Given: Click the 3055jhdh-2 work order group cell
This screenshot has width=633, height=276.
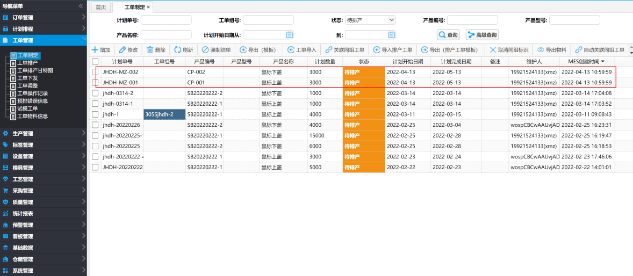Looking at the screenshot, I should pyautogui.click(x=164, y=114).
